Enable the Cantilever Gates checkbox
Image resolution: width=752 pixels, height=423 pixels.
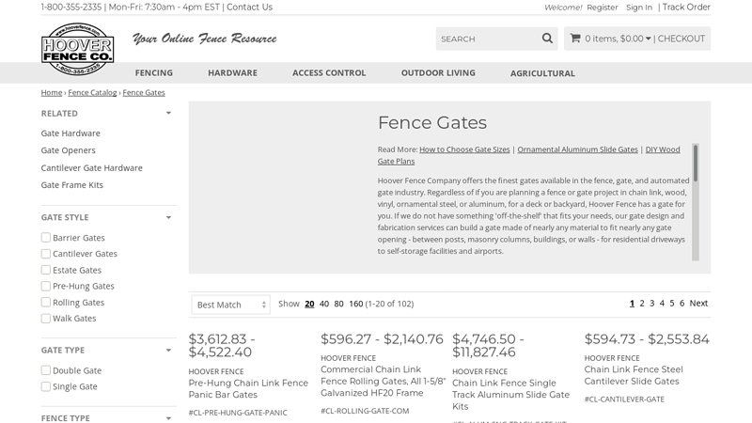[x=46, y=254]
